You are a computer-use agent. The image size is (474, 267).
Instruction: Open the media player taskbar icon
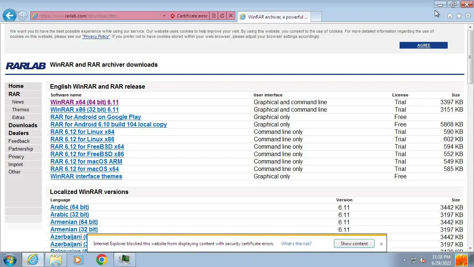coord(79,260)
